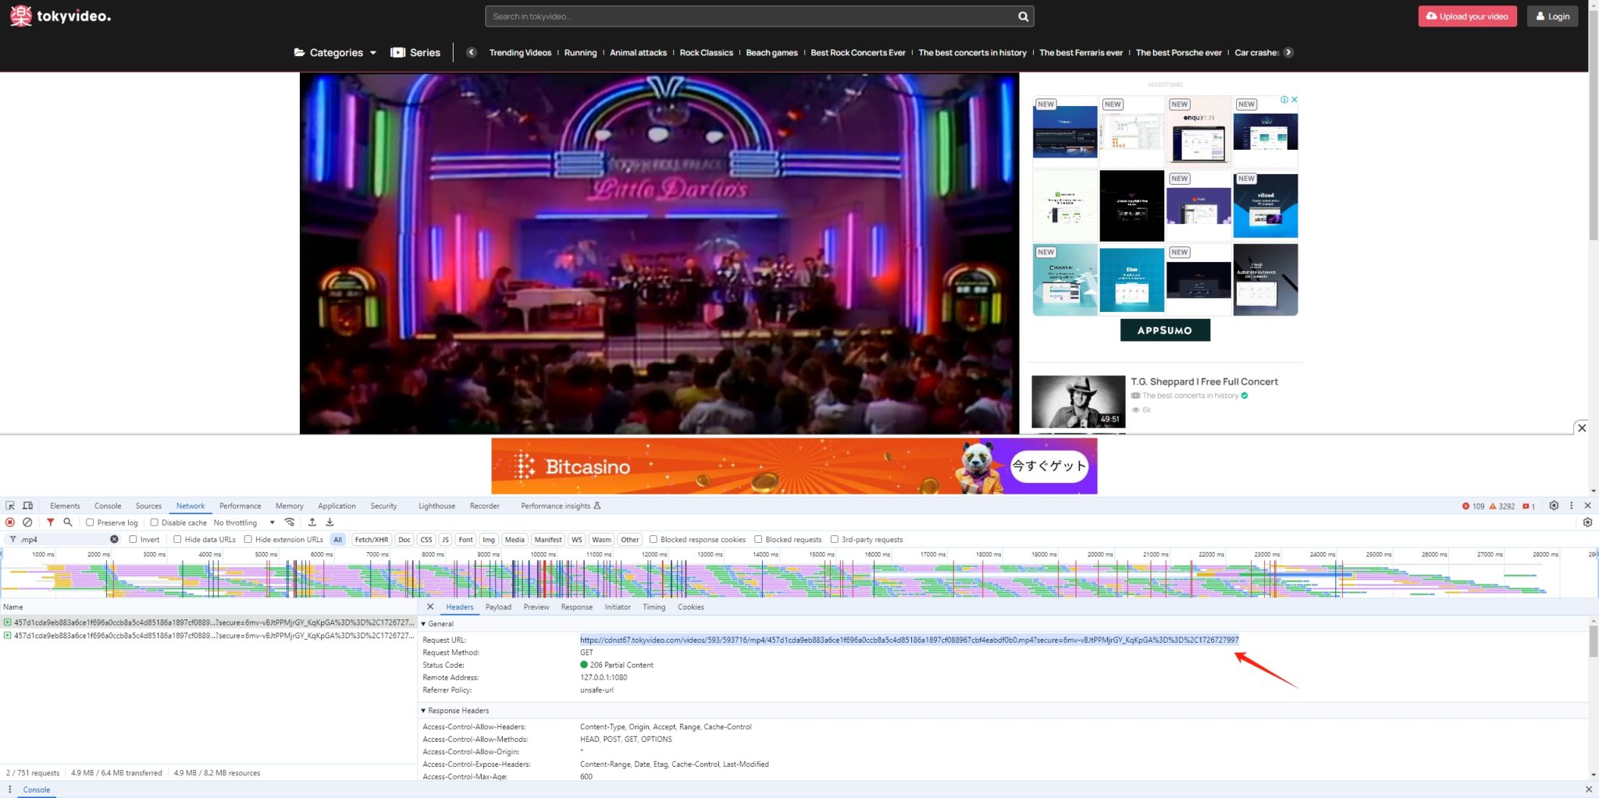Click the search magnifier in the tokyvideo search bar
The width and height of the screenshot is (1599, 798).
[1023, 16]
